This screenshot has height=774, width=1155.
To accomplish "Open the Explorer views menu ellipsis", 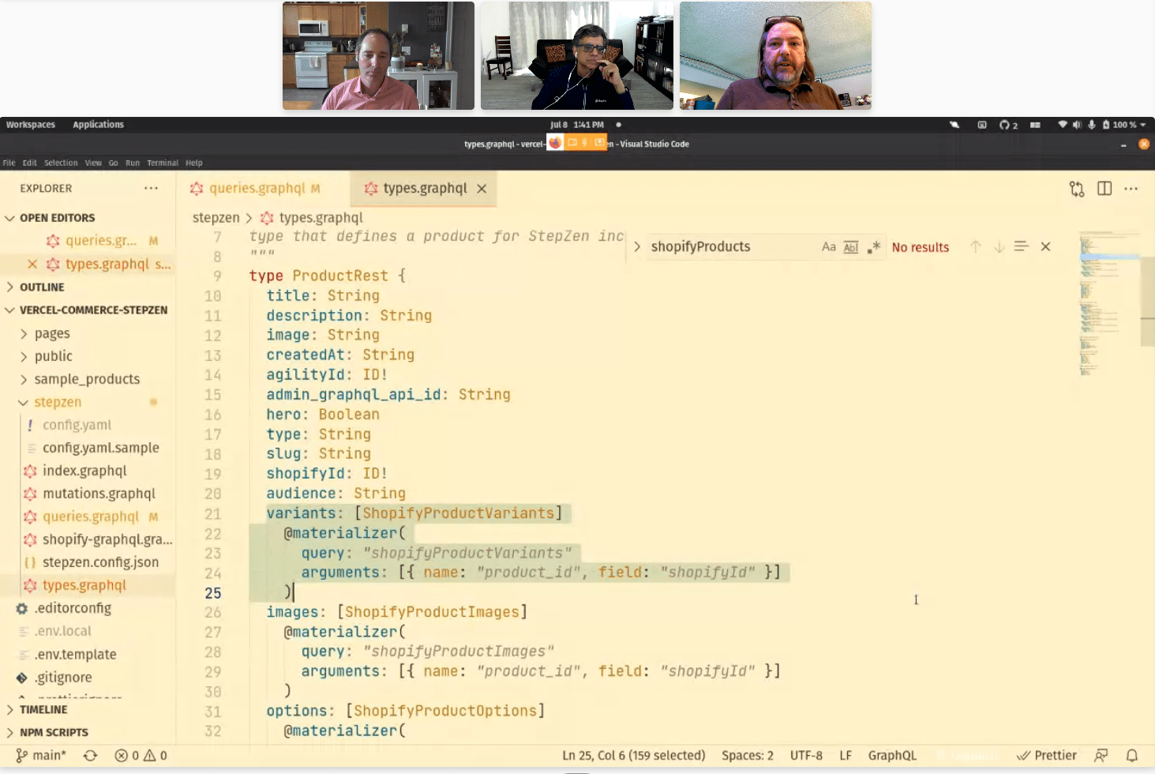I will [152, 187].
